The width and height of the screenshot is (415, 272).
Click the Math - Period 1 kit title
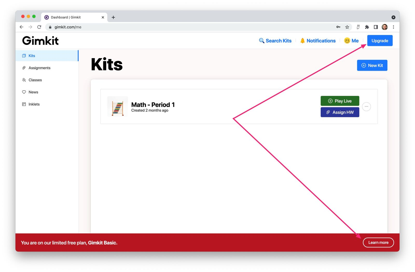click(x=153, y=105)
